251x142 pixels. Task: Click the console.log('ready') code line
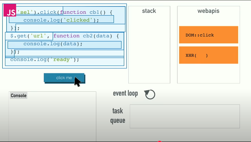[45, 59]
